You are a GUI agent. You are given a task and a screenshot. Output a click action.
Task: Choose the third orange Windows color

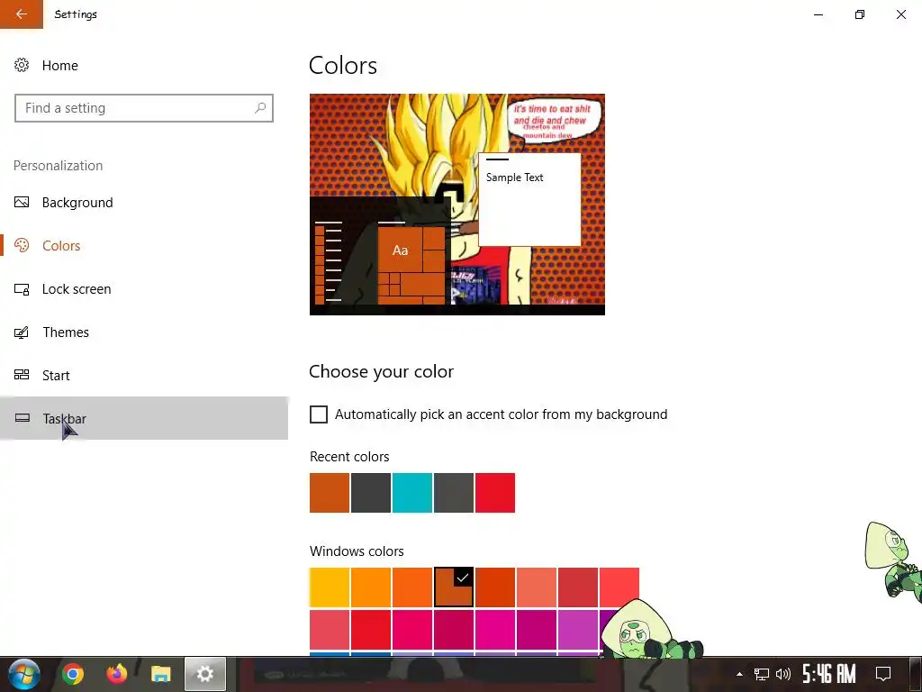click(x=412, y=587)
